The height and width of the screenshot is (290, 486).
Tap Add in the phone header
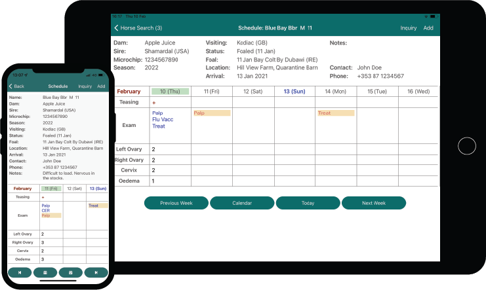click(x=101, y=86)
